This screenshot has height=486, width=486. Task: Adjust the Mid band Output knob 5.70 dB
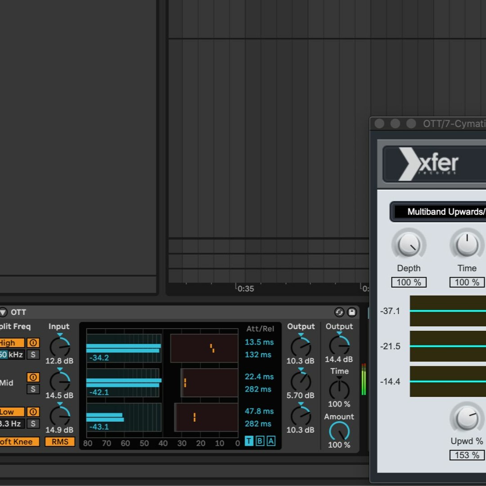tap(301, 381)
